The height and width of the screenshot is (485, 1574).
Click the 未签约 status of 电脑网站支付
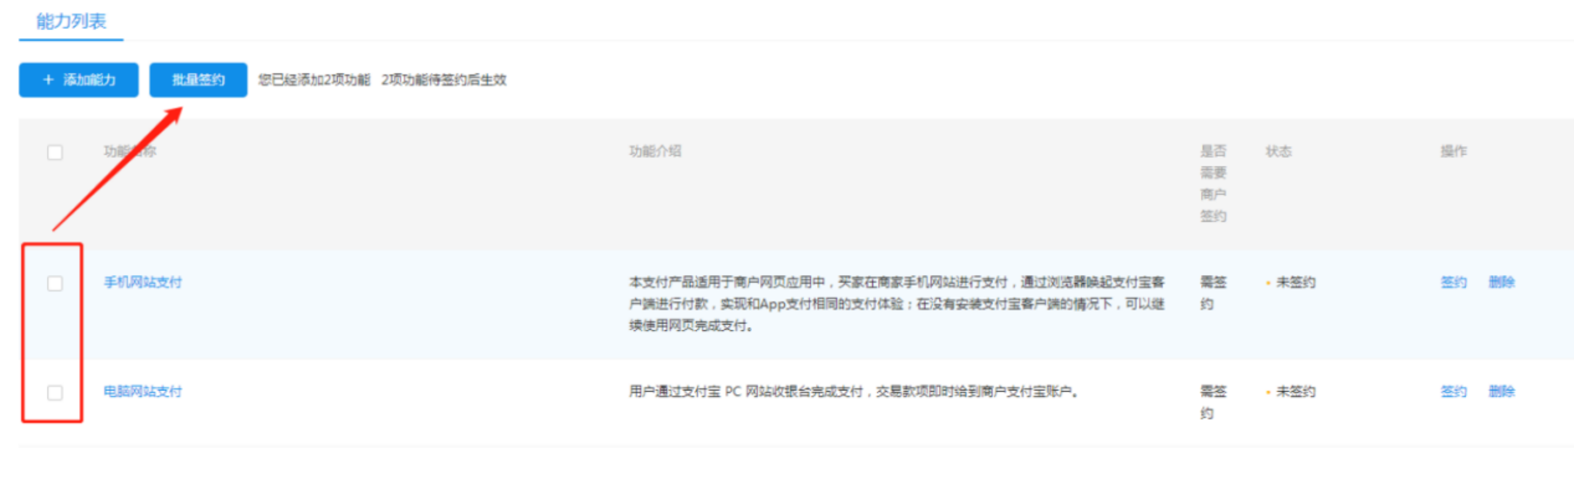[x=1295, y=392]
